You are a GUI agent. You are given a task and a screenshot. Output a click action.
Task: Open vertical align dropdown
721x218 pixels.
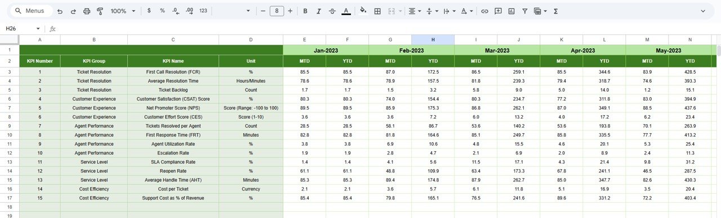pos(432,11)
